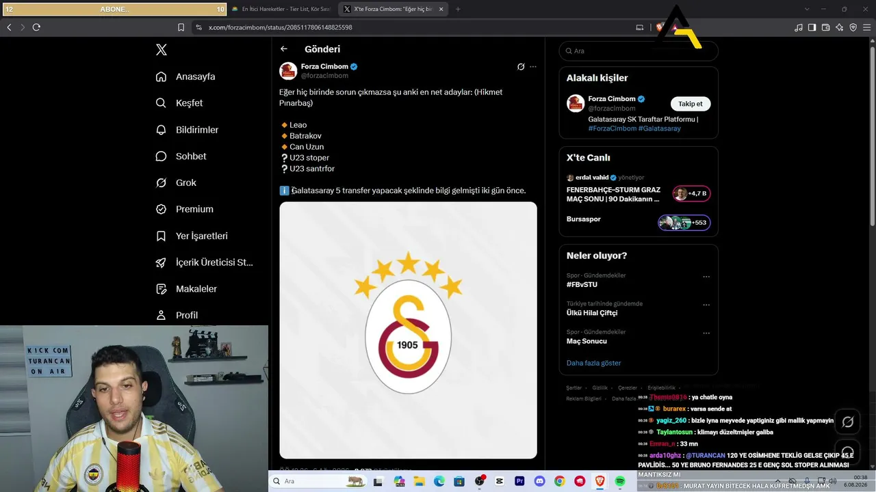The height and width of the screenshot is (492, 876).
Task: Open Brave browser taskbar icon
Action: click(x=600, y=481)
